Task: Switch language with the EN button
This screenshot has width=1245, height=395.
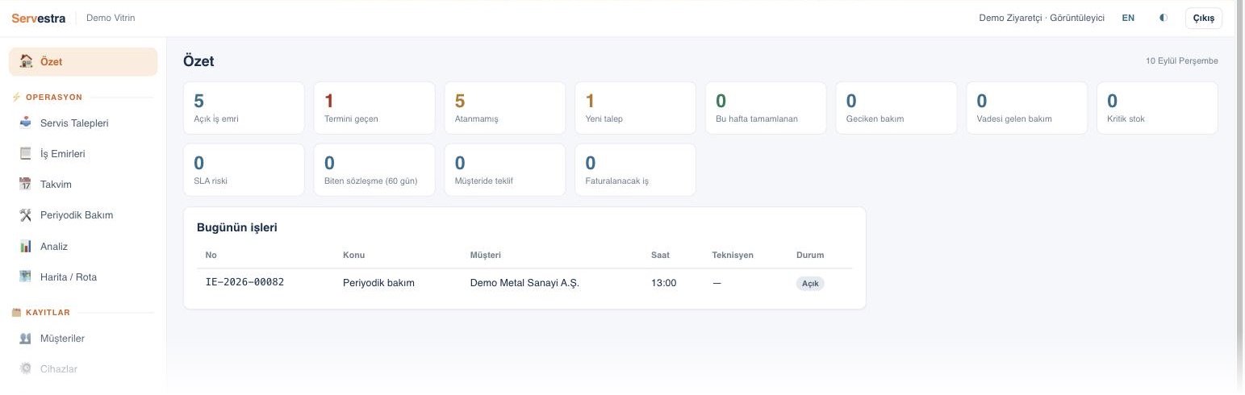Action: click(1128, 18)
